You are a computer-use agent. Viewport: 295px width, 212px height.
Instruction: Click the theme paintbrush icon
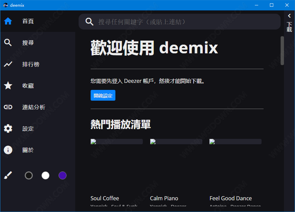(x=8, y=175)
